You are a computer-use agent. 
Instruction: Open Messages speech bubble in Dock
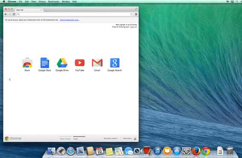[x=128, y=151]
